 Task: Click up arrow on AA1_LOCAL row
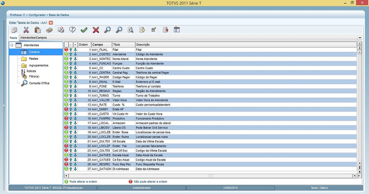[x=71, y=123]
